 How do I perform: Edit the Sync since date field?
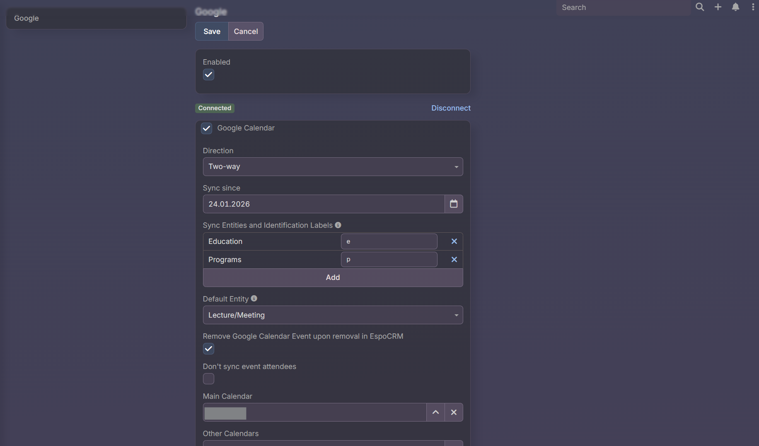tap(324, 204)
